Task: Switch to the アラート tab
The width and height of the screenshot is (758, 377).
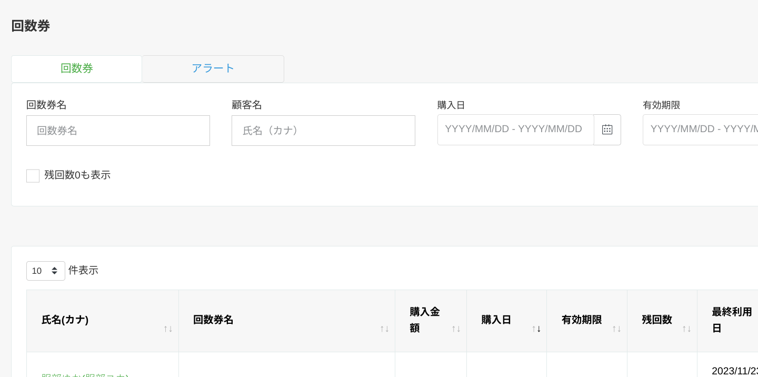Action: coord(213,68)
